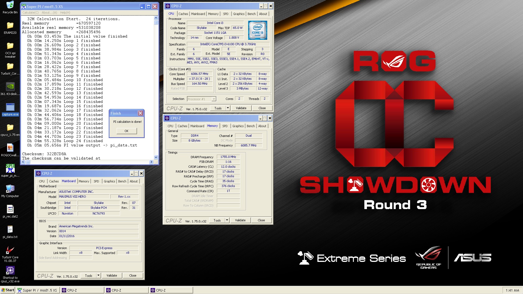Expand Tools dropdown arrow in Mainboard CPU-Z window
This screenshot has width=523, height=294.
coord(99,275)
